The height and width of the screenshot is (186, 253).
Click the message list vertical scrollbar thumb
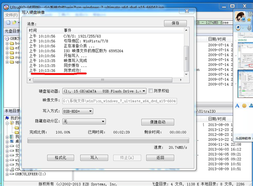(186, 58)
